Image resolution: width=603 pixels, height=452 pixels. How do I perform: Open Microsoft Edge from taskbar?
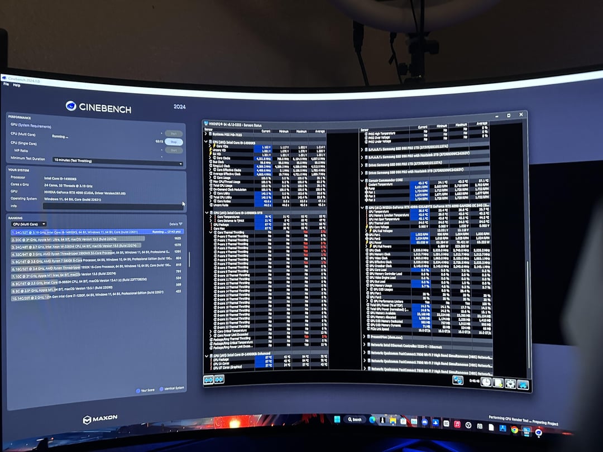point(372,420)
